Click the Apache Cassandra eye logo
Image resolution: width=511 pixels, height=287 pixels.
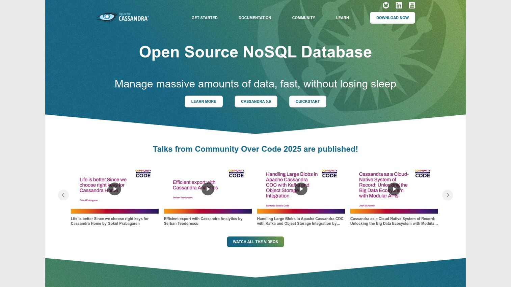pos(122,17)
